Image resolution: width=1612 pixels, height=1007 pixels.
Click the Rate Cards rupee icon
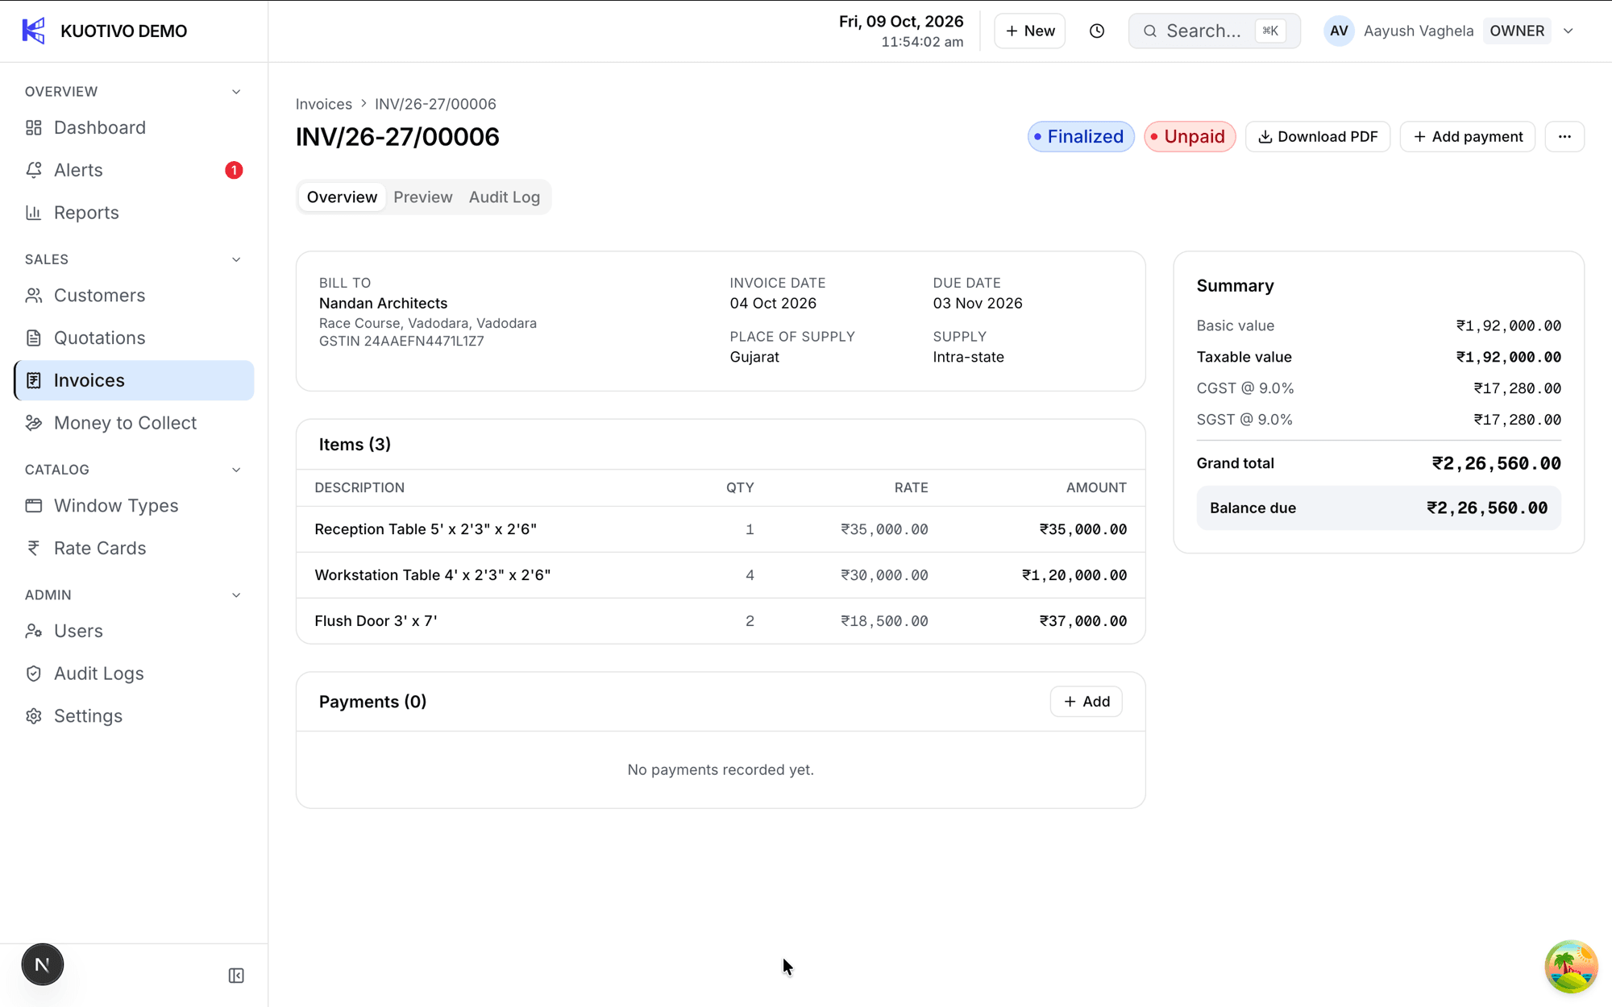pos(34,548)
